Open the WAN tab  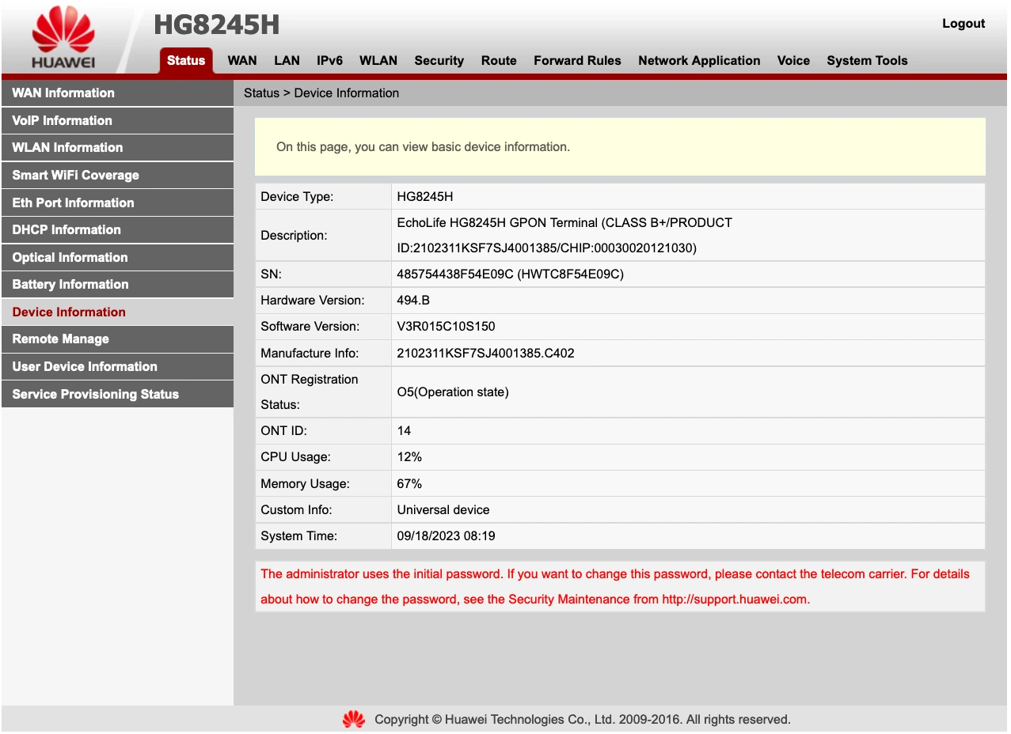[x=242, y=61]
